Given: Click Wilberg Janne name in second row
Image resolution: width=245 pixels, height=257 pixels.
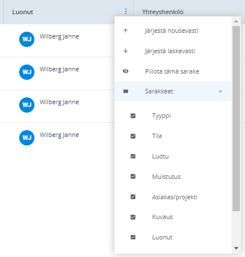Looking at the screenshot, I should (x=59, y=69).
